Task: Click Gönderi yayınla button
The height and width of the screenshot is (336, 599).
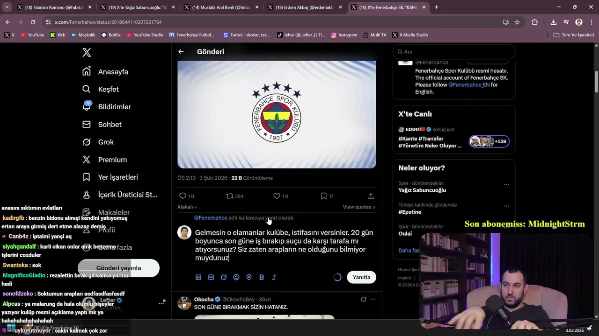Action: point(118,268)
